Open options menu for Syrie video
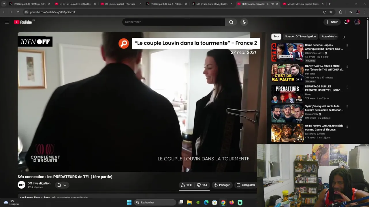Image resolution: width=369 pixels, height=207 pixels. 347,107
